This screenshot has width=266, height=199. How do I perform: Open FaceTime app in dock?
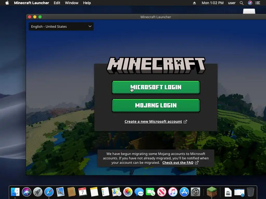pos(150,192)
